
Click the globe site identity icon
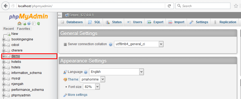click(13, 6)
